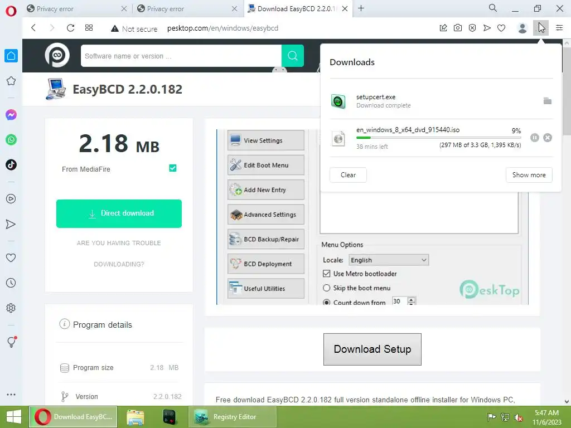The width and height of the screenshot is (571, 428).
Task: Open WhatsApp in the sidebar
Action: (11, 140)
